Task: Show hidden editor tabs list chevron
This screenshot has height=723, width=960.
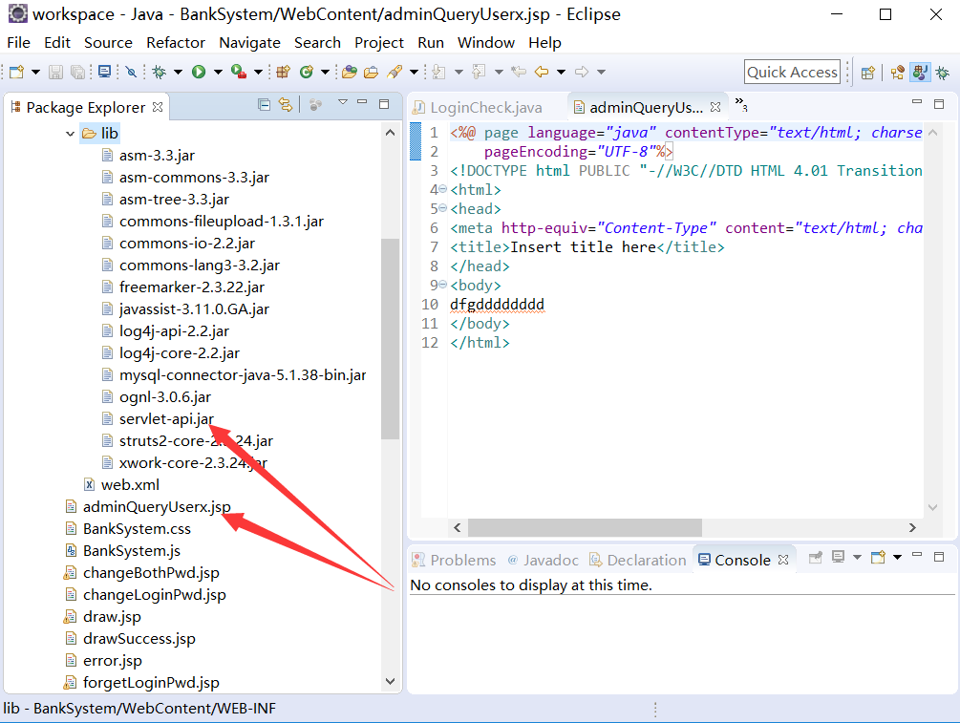Action: pos(741,103)
